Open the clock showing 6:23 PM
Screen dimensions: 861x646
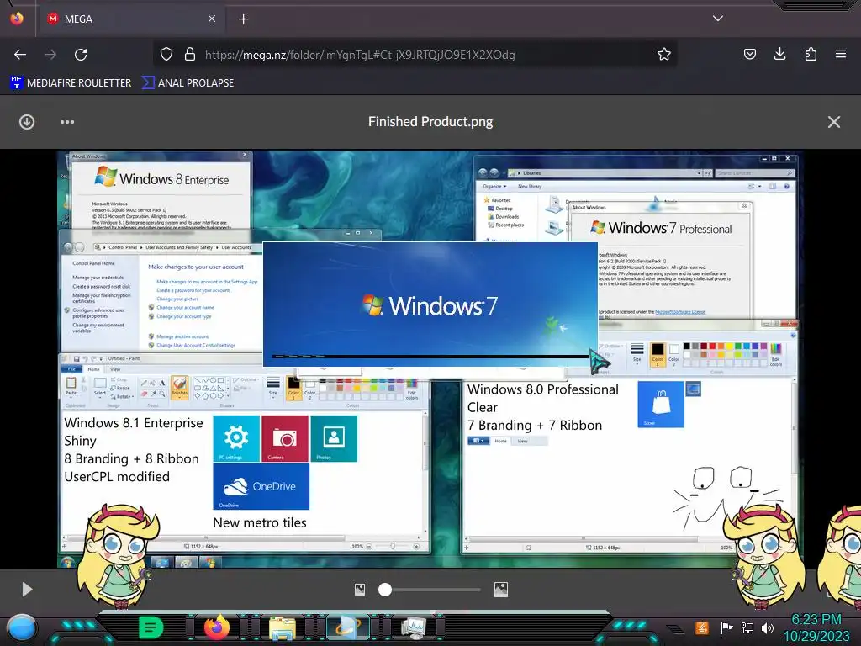point(816,627)
